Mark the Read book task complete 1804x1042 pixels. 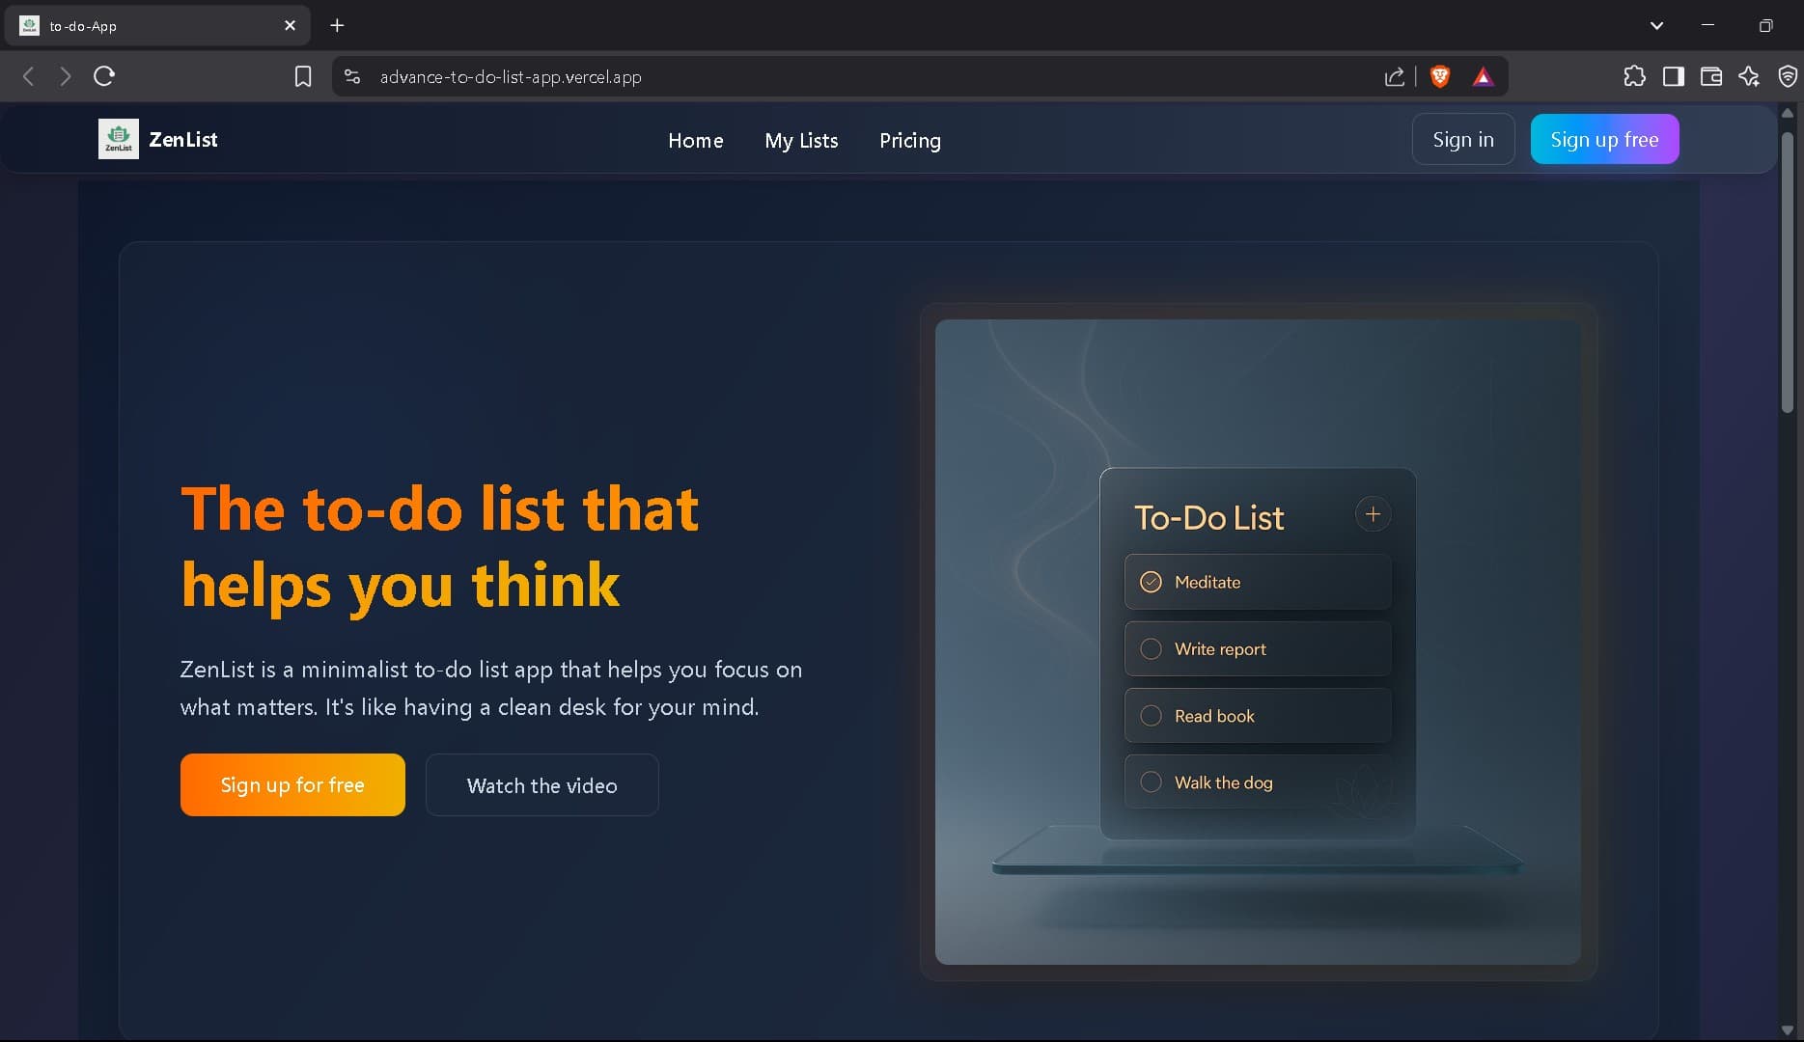[1151, 716]
